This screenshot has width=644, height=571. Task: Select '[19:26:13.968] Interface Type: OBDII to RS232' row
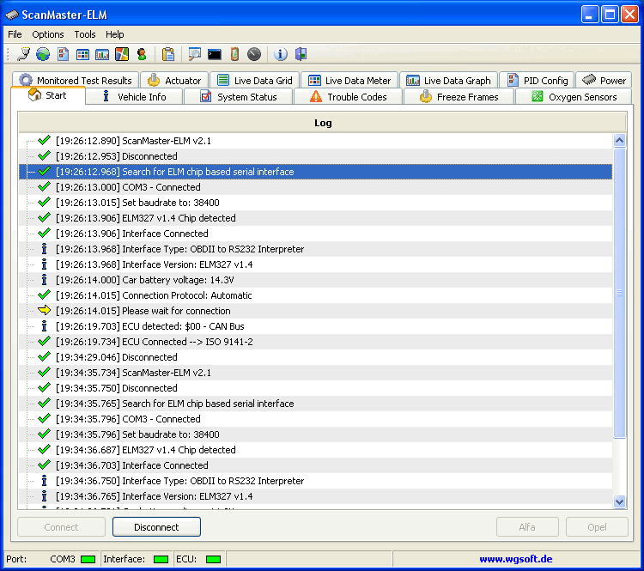[315, 249]
